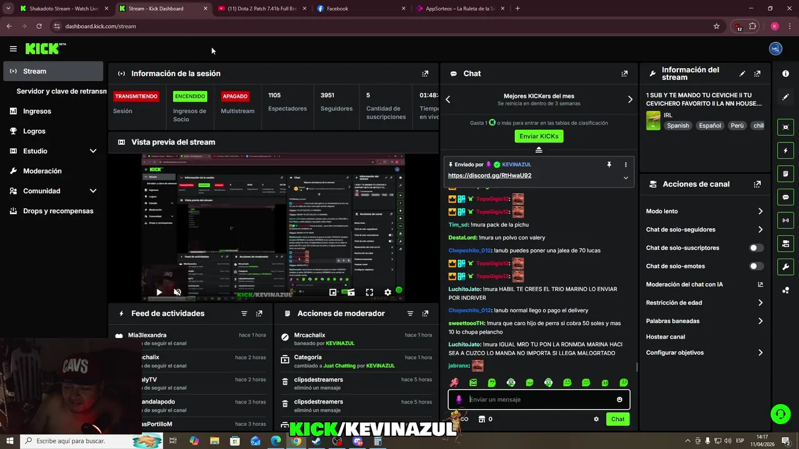The height and width of the screenshot is (449, 799).
Task: Click the Enviar un mensaje input field
Action: tap(539, 400)
